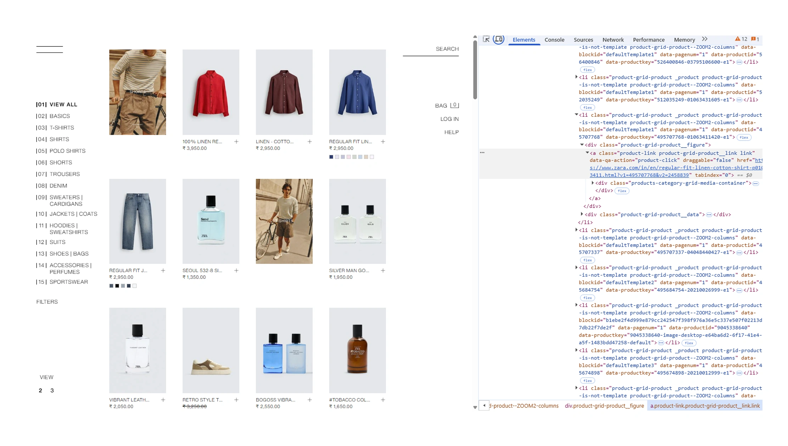
Task: Expand ellipsis of product-grid-product__data div
Action: (709, 215)
